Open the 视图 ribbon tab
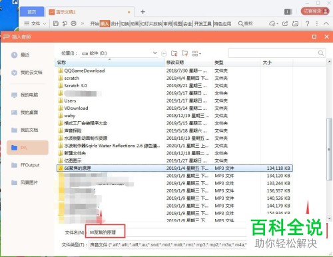 click(x=178, y=23)
